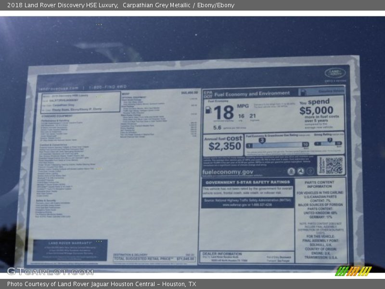The height and width of the screenshot is (289, 385).
Task: Click the 'GERMANY: 17%' parts line
Action: tap(321, 217)
